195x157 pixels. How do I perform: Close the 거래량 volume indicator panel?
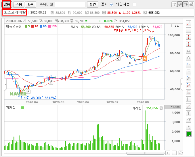pos(161,108)
